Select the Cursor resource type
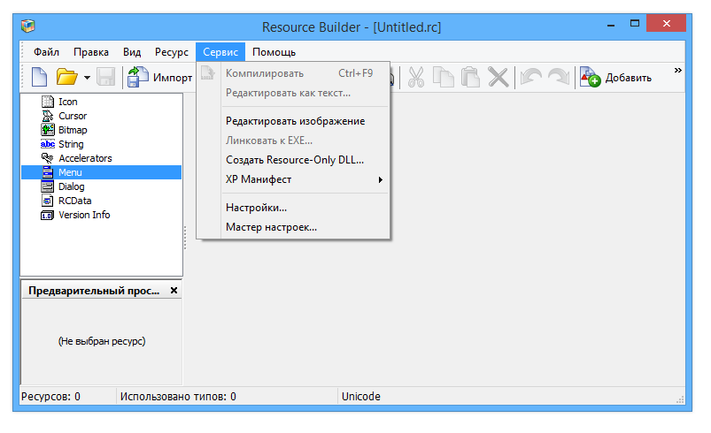 click(x=72, y=116)
